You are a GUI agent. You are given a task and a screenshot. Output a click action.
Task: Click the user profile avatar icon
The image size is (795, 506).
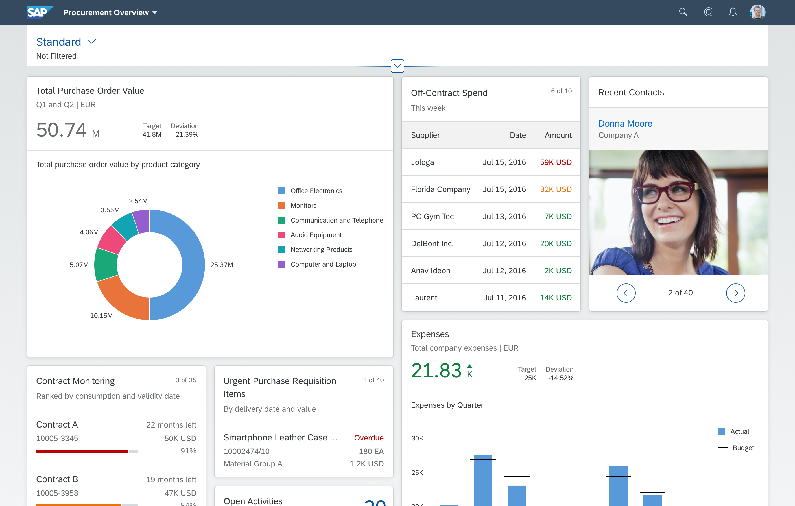tap(759, 12)
